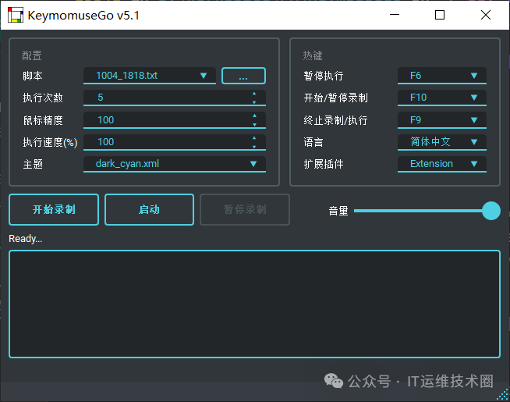Click the 主题 theme label
Viewport: 510px width, 402px height.
click(x=33, y=164)
